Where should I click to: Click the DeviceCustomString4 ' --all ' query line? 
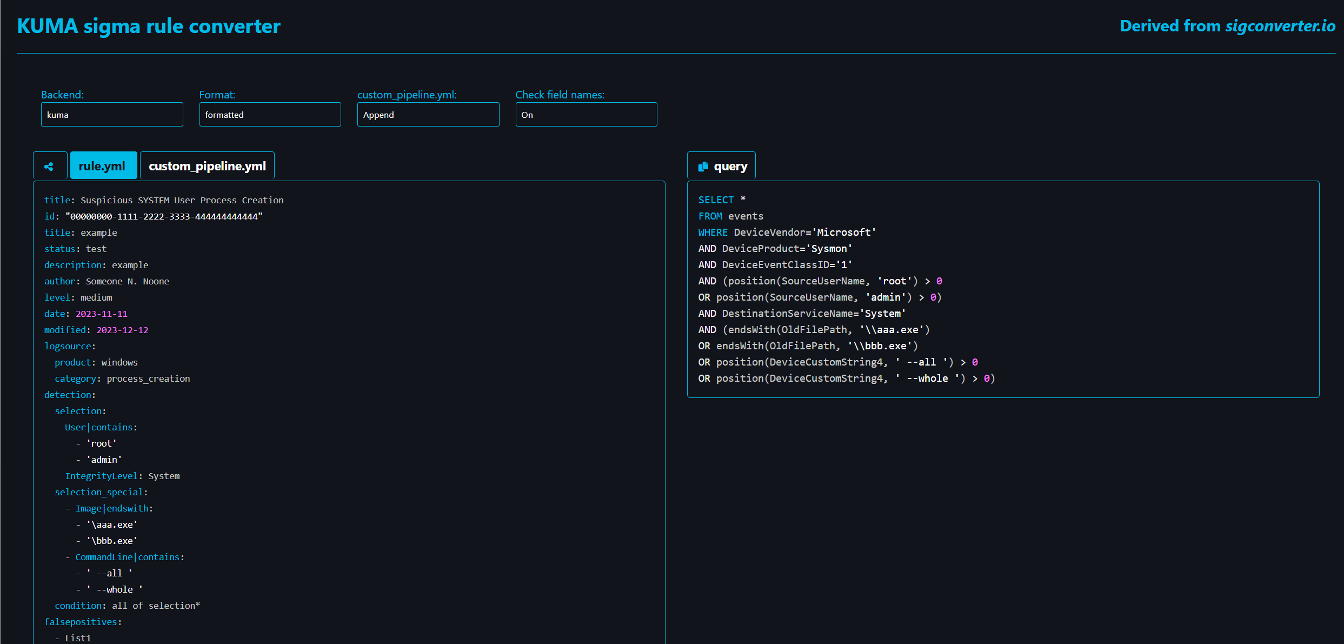point(838,362)
